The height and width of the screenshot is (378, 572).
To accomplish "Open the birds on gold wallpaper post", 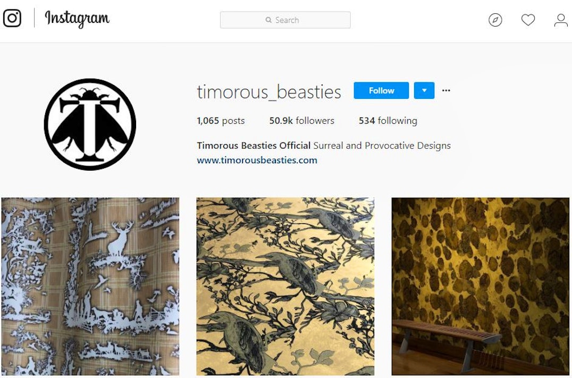I will click(x=285, y=287).
